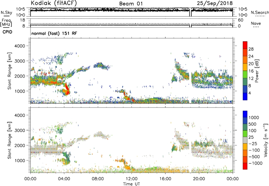Click the '18' frequency axis tick

pos(23,20)
